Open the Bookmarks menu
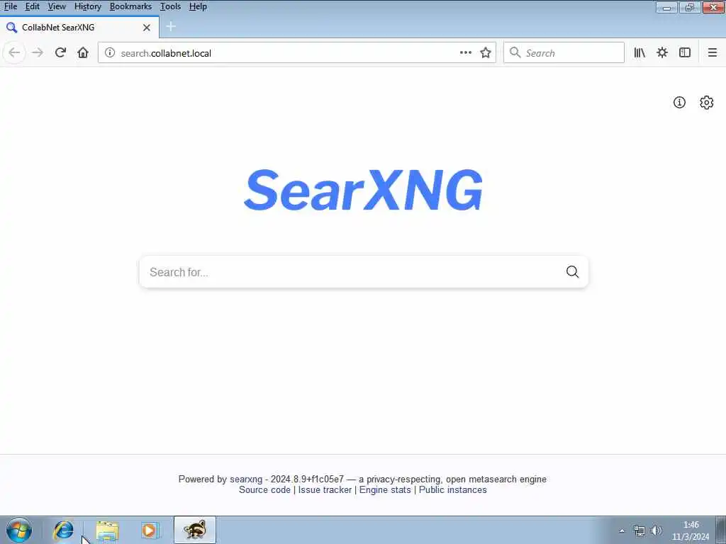 coord(130,6)
